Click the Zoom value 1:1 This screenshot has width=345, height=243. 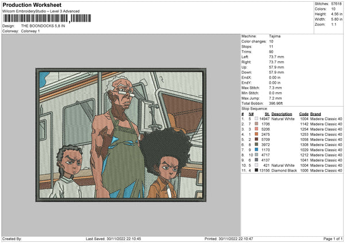333,24
